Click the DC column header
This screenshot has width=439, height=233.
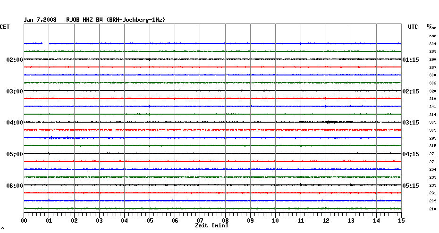coord(429,25)
